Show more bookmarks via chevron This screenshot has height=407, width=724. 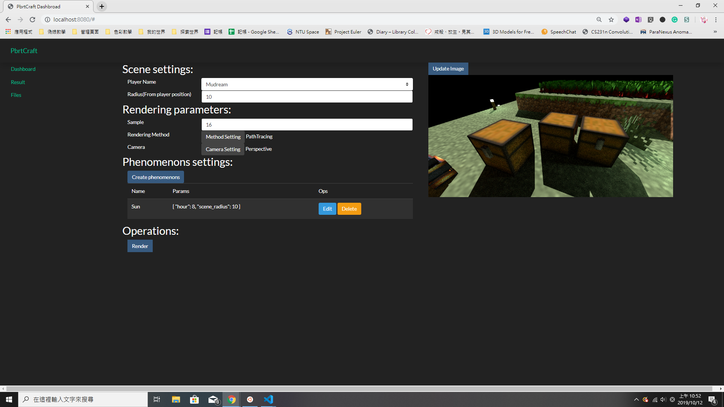[x=715, y=32]
